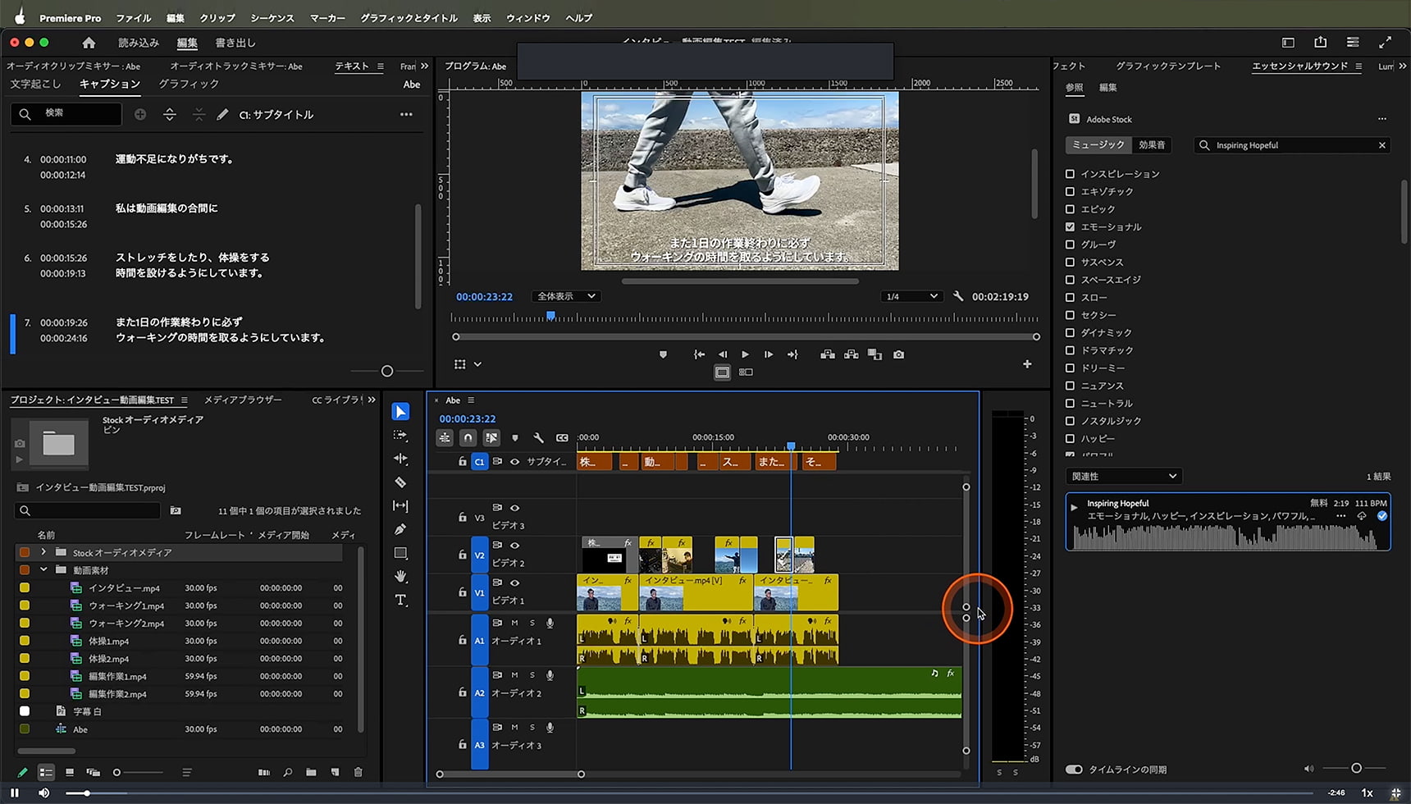This screenshot has height=804, width=1411.
Task: Step forward one frame
Action: point(769,354)
